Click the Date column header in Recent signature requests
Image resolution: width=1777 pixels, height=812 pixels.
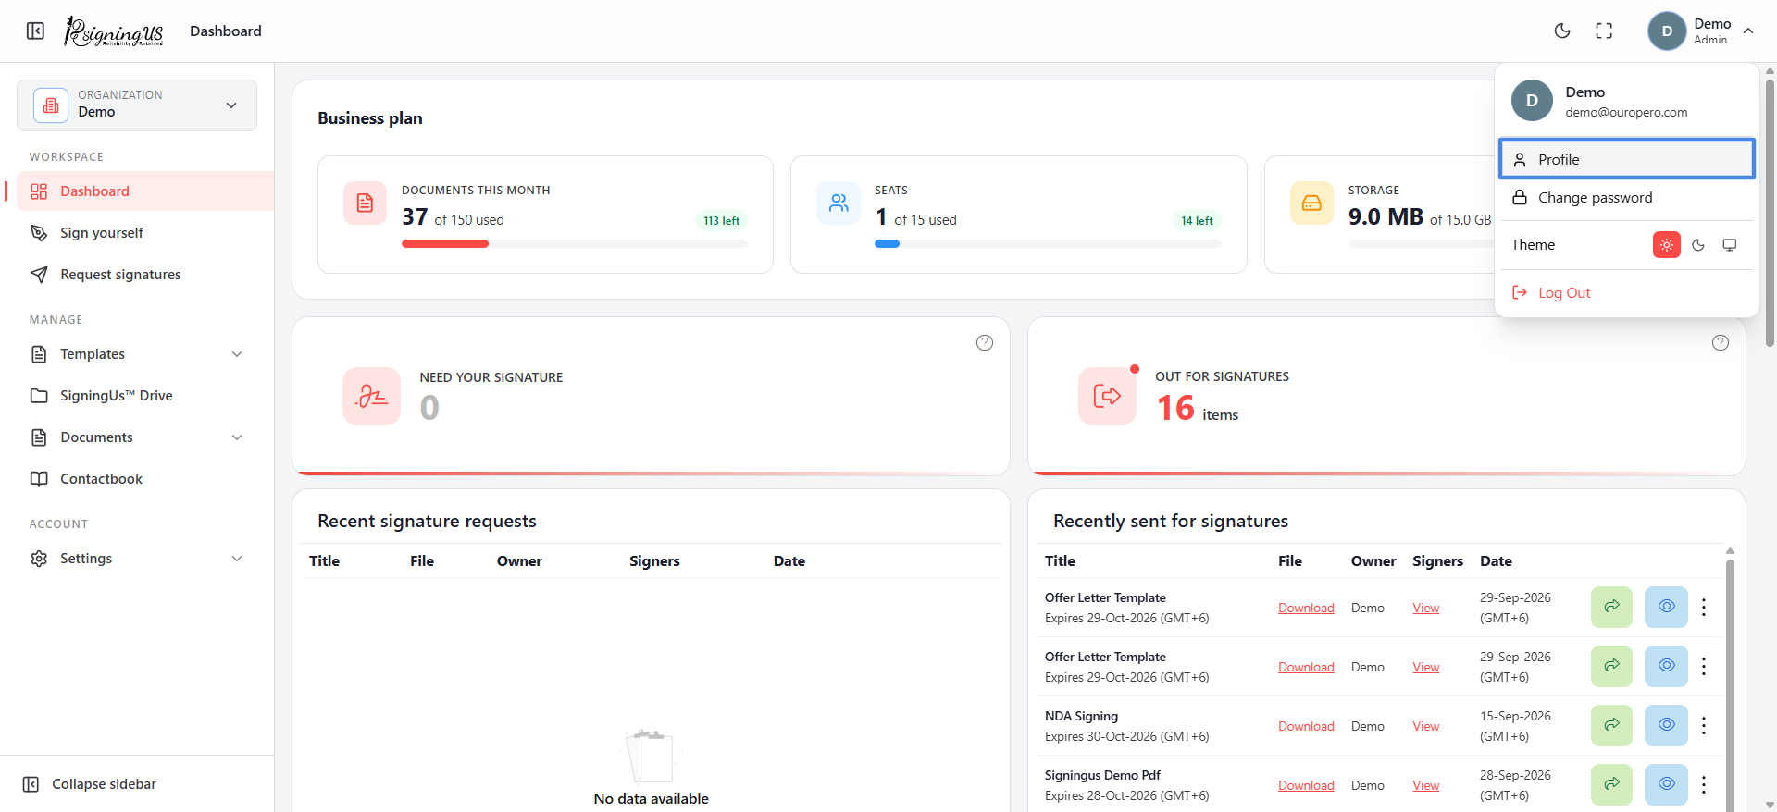[789, 560]
